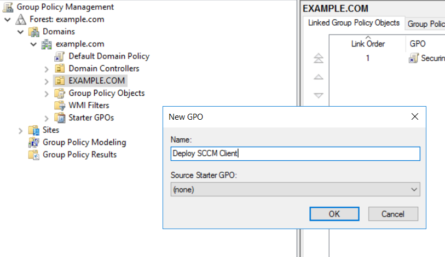Screen dimensions: 445x257
Task: Click the GPO Name text field
Action: [x=295, y=154]
